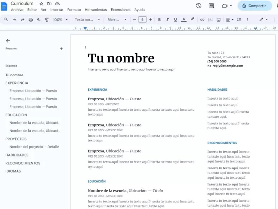Open the 100% zoom dropdown
Viewport: 278px width, 209px height.
click(x=60, y=20)
